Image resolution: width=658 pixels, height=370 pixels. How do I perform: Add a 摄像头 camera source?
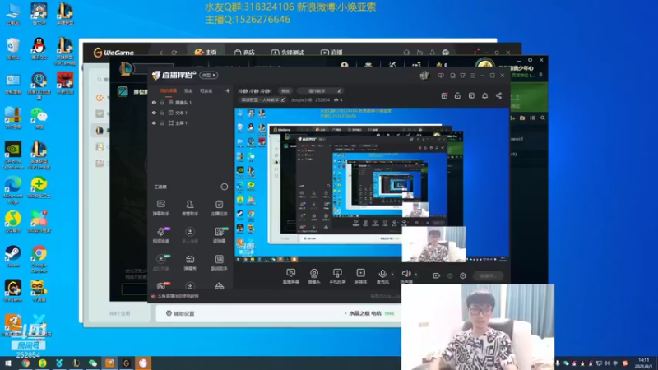[x=314, y=276]
